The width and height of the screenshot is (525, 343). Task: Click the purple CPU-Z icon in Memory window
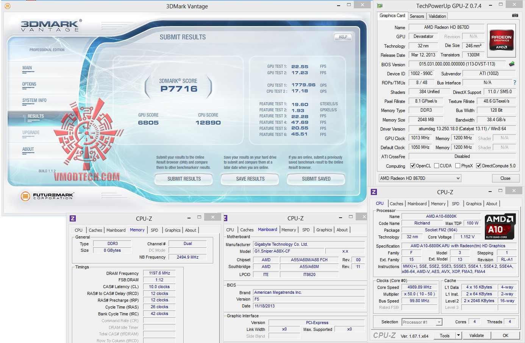click(73, 218)
